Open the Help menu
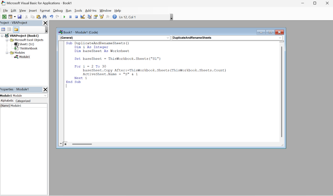This screenshot has width=333, height=196. 118,10
